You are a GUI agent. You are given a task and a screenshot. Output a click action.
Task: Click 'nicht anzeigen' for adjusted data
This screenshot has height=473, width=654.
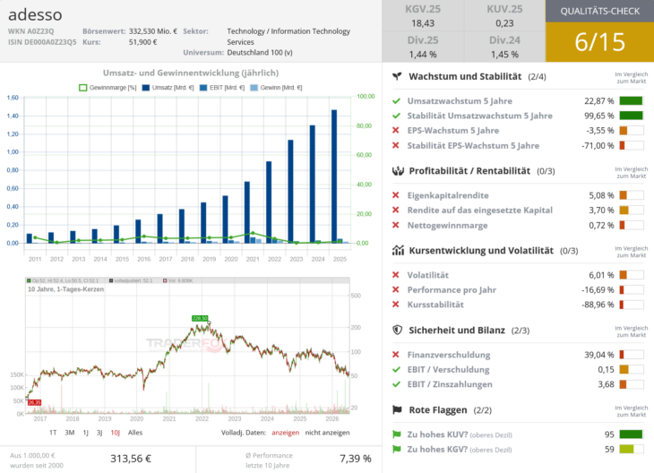click(x=327, y=433)
